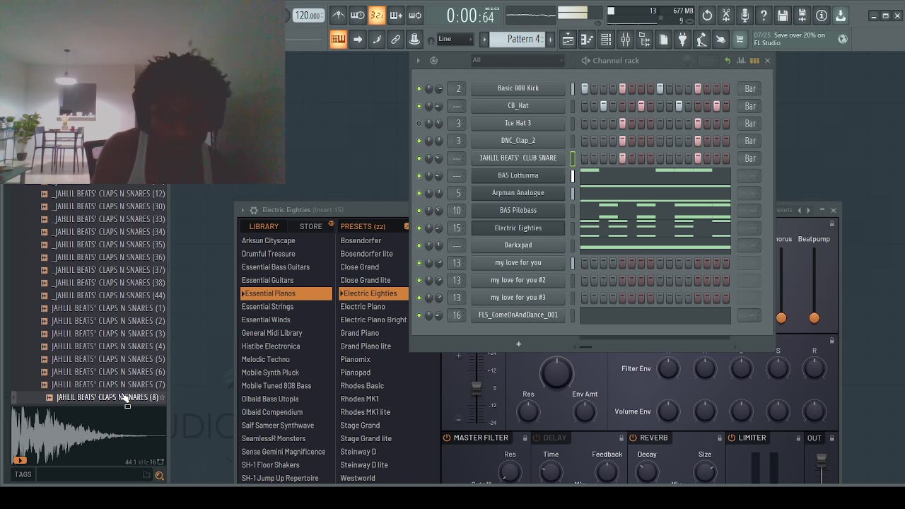Click the countdown 3-2-1 before recording icon

[377, 15]
